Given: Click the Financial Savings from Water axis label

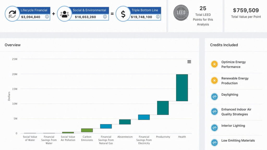Looking at the screenshot, I should pyautogui.click(x=49, y=140).
